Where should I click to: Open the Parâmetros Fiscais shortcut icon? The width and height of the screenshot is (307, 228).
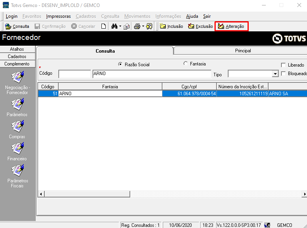click(x=17, y=170)
